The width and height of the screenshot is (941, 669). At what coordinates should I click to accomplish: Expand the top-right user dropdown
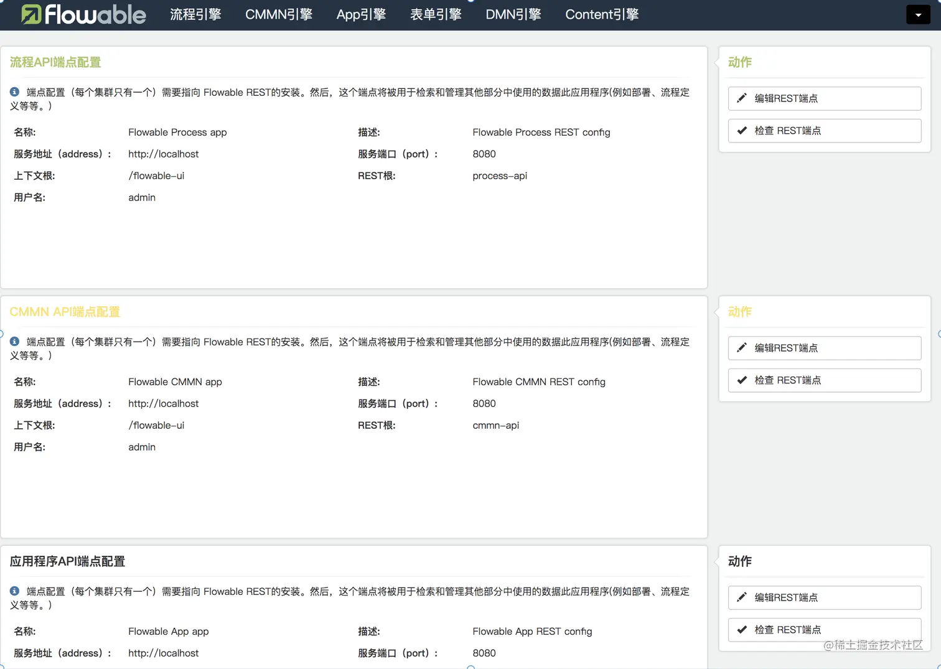tap(918, 14)
